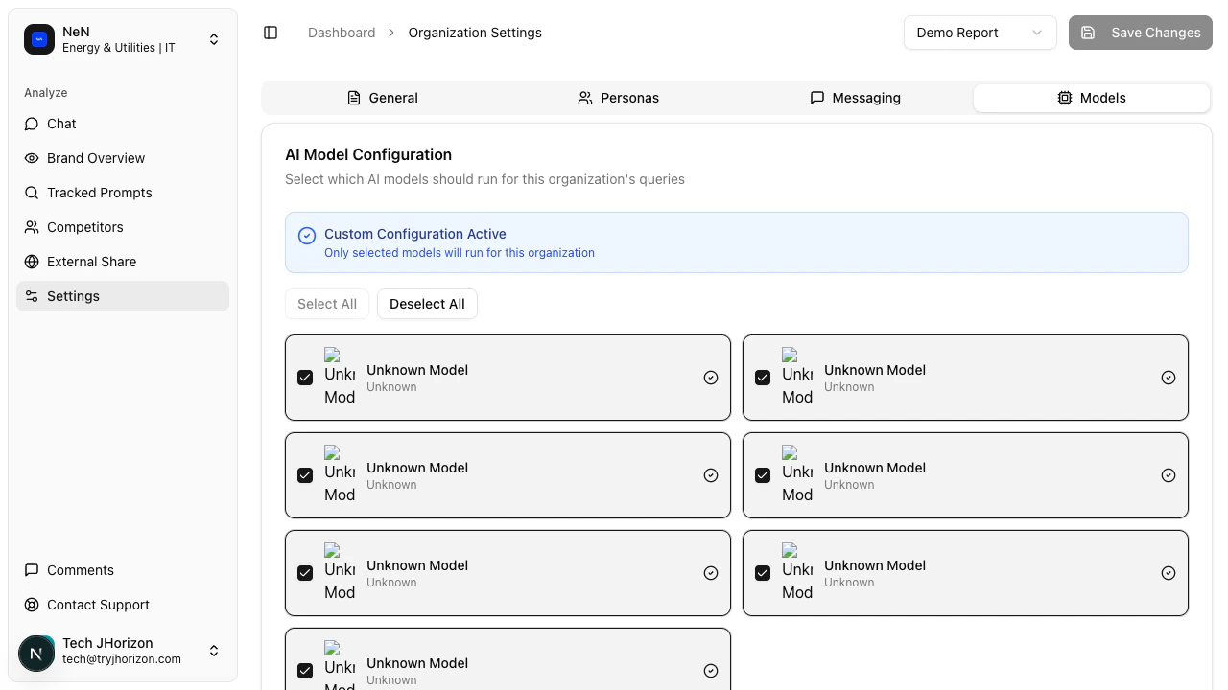The image size is (1228, 690).
Task: Click the Competitors people icon
Action: [x=32, y=227]
